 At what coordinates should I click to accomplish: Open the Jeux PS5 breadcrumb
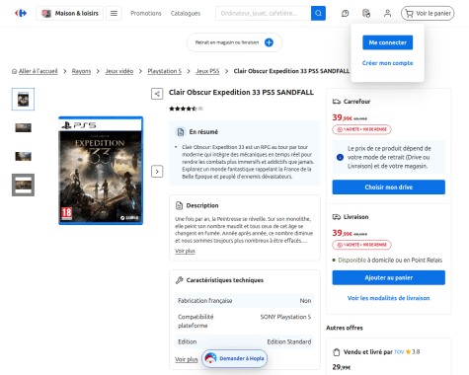tap(207, 71)
